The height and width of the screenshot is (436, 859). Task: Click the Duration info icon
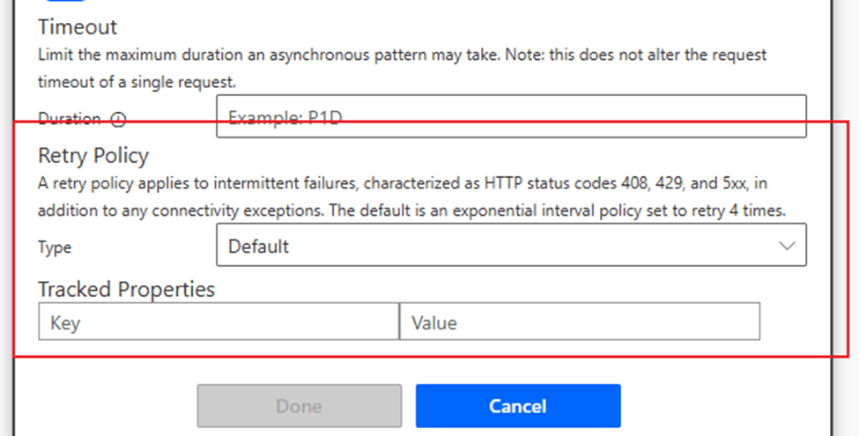tap(118, 120)
